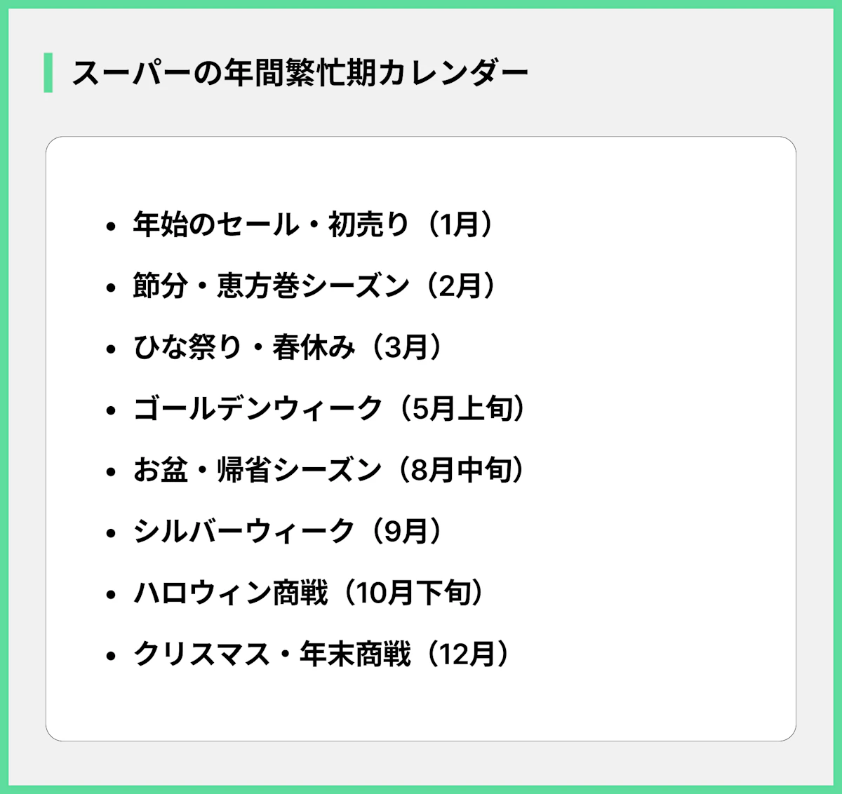Select the ハロウィン商戦 list item
Viewport: 842px width, 794px height.
pyautogui.click(x=308, y=593)
